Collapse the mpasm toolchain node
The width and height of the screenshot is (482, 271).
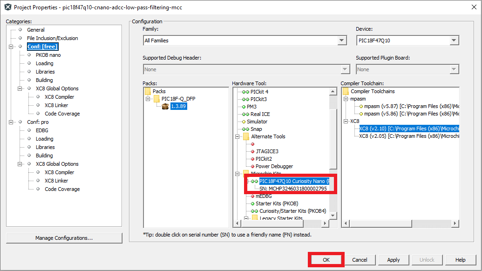[x=346, y=99]
